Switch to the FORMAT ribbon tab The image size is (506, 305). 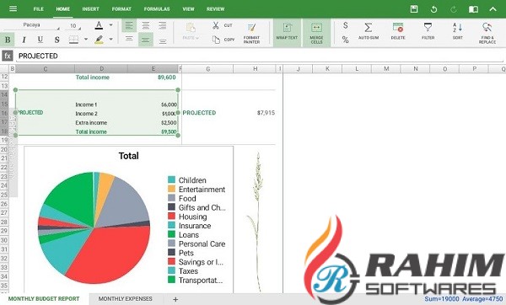coord(121,9)
